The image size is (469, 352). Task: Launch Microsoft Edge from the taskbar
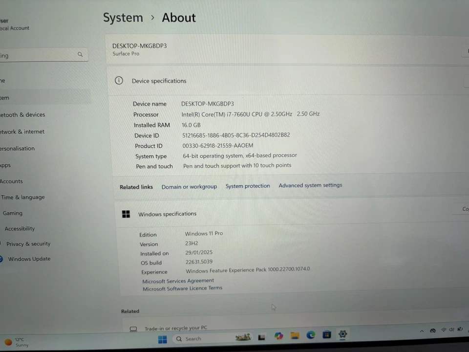[311, 336]
